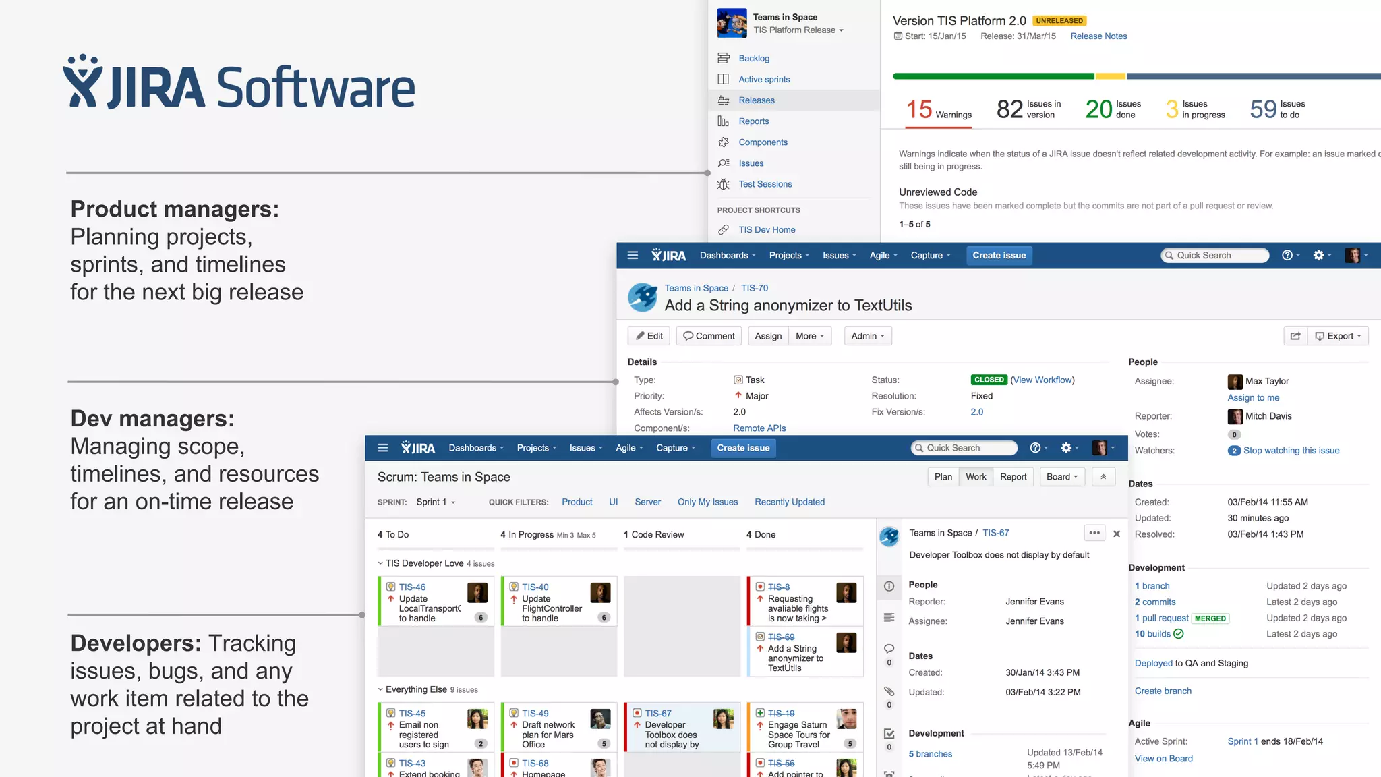Screen dimensions: 1381x777
Task: Click the Release Notes link
Action: coord(1098,36)
